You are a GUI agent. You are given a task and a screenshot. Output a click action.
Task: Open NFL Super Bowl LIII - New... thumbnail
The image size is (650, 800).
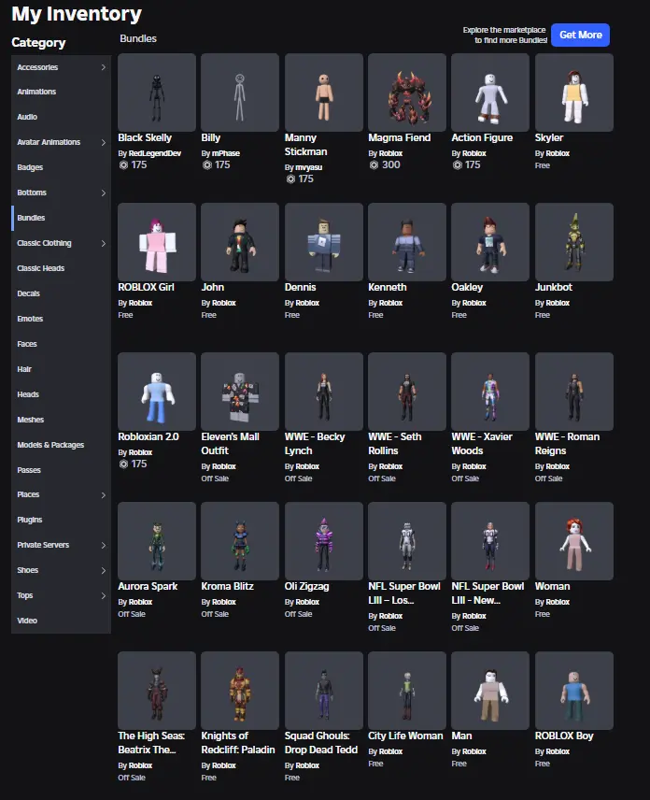pyautogui.click(x=490, y=541)
